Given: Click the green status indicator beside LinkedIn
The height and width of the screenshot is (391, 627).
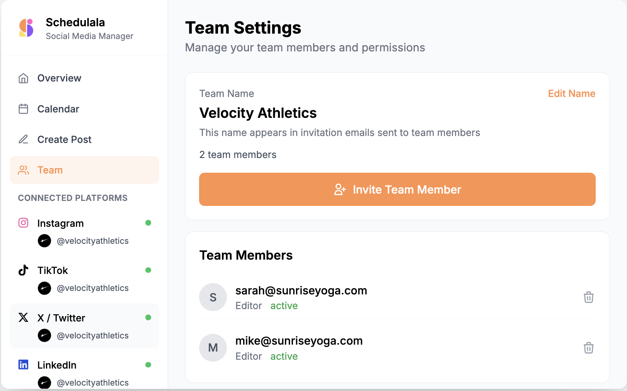Looking at the screenshot, I should click(x=148, y=364).
